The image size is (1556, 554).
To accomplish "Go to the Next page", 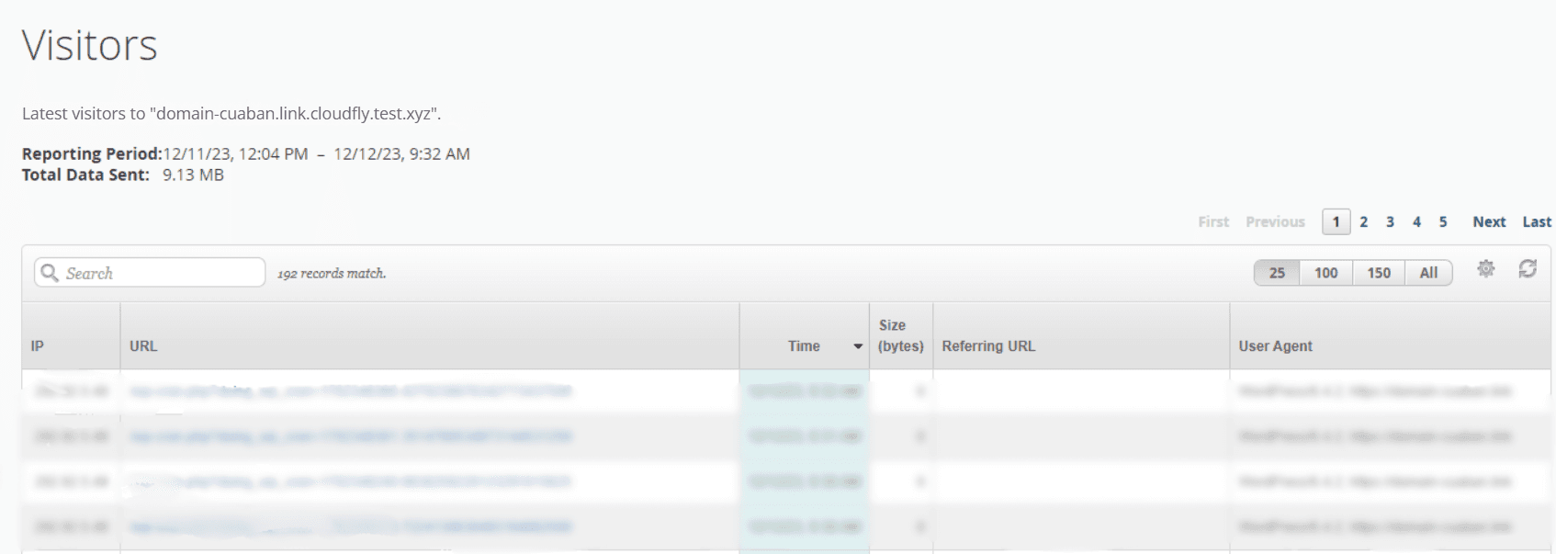I will click(x=1489, y=221).
